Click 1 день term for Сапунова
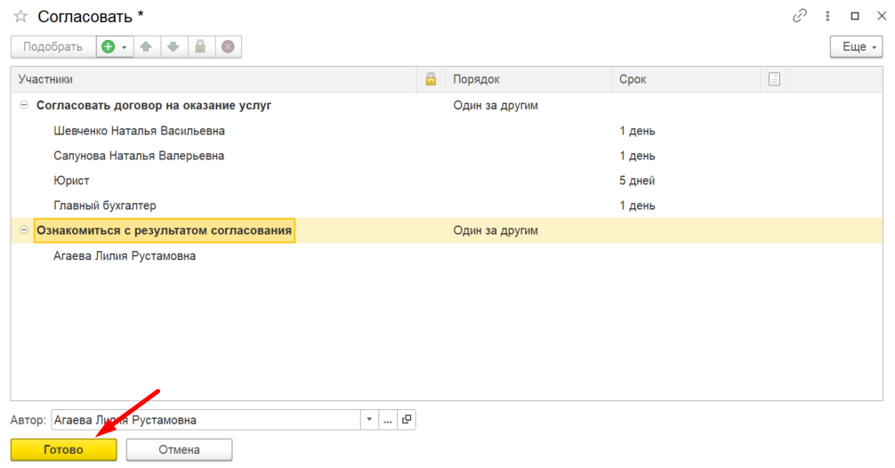Viewport: 895px width, 468px height. tap(637, 156)
